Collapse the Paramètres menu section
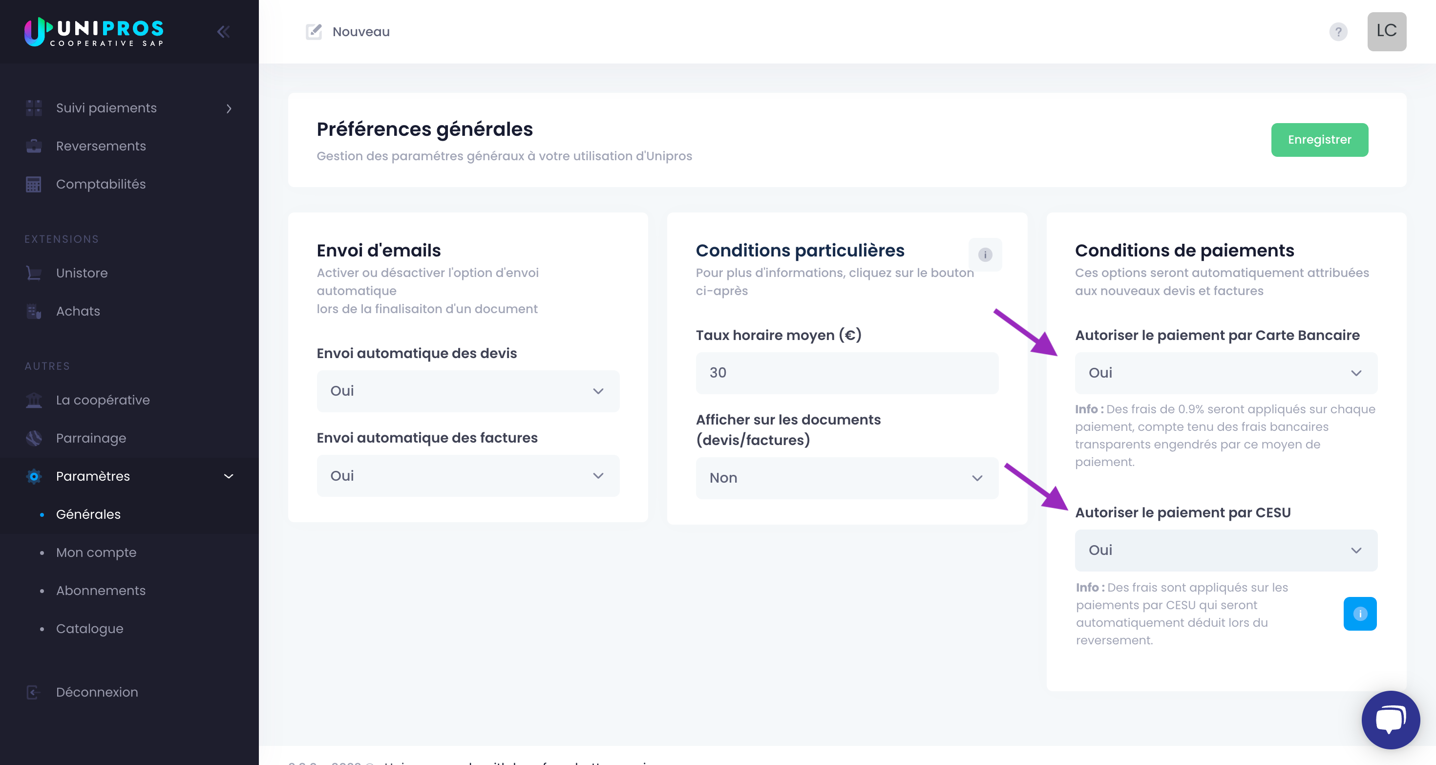The width and height of the screenshot is (1436, 765). (x=129, y=476)
